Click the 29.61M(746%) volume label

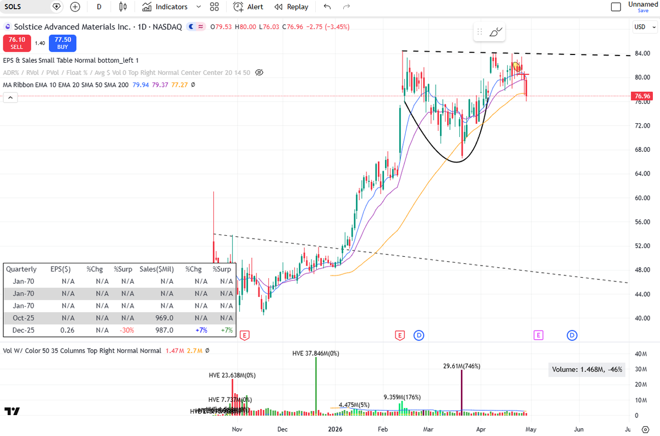click(462, 366)
